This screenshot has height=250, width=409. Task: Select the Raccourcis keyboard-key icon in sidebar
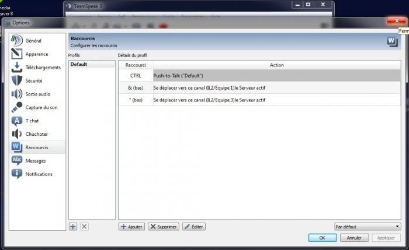pos(17,147)
